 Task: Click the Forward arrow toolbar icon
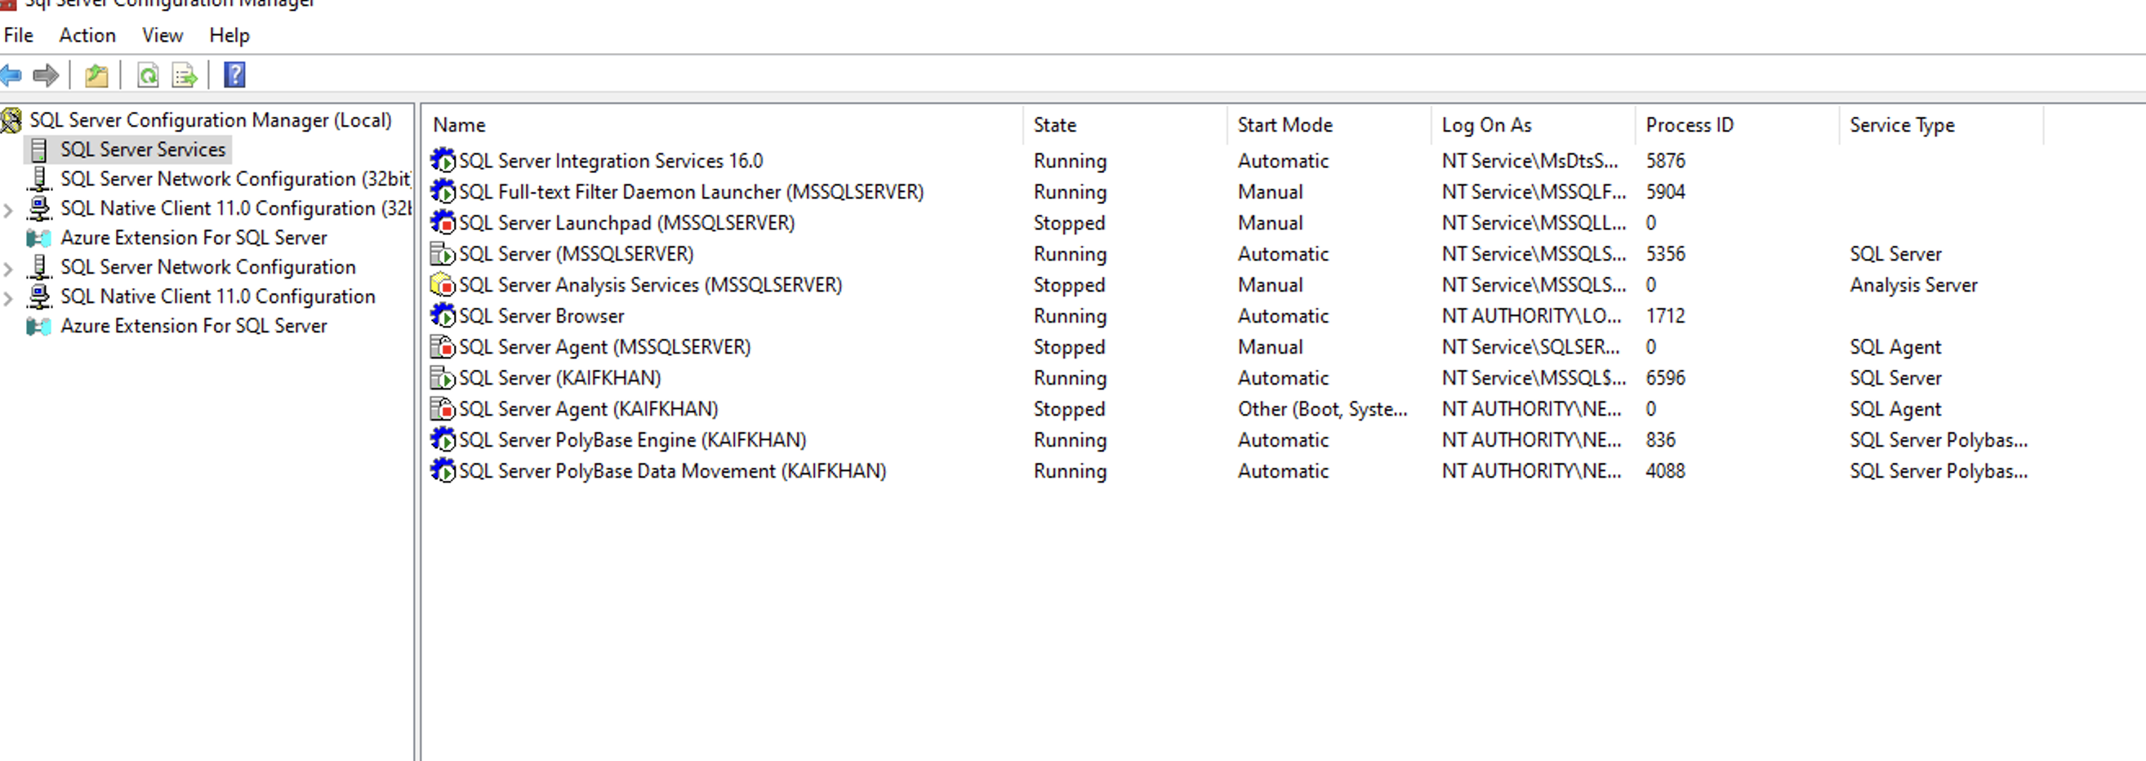point(46,76)
